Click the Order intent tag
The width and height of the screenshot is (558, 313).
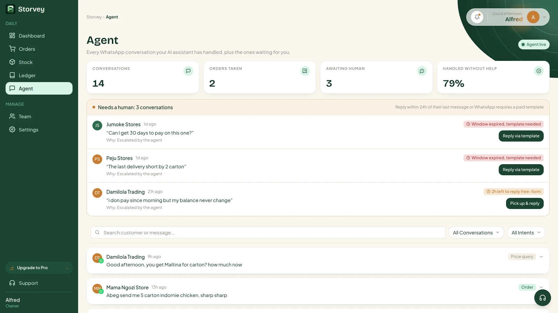527,287
